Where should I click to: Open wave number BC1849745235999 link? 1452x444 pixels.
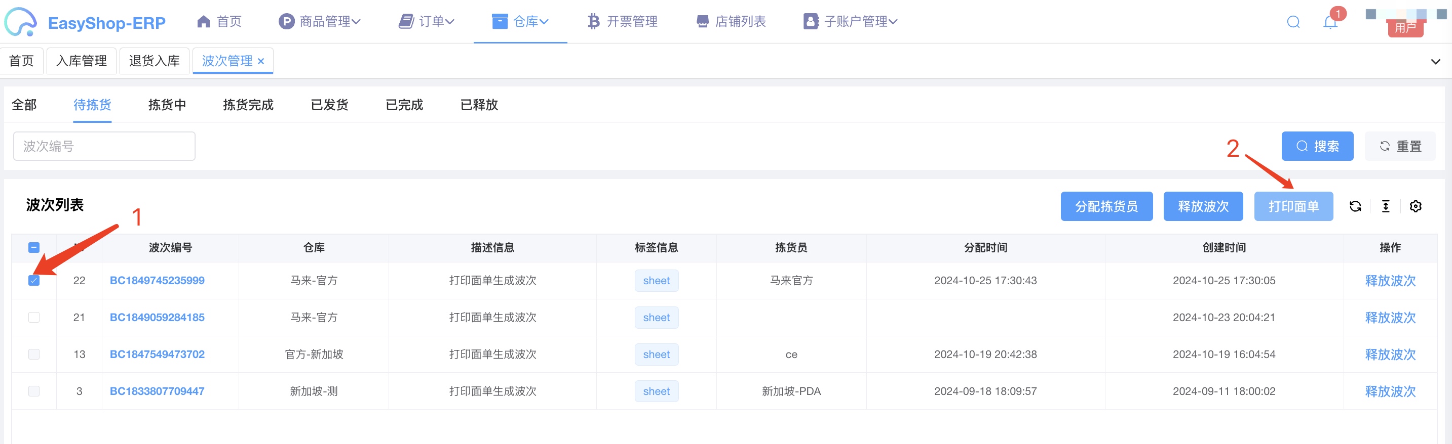click(x=157, y=280)
